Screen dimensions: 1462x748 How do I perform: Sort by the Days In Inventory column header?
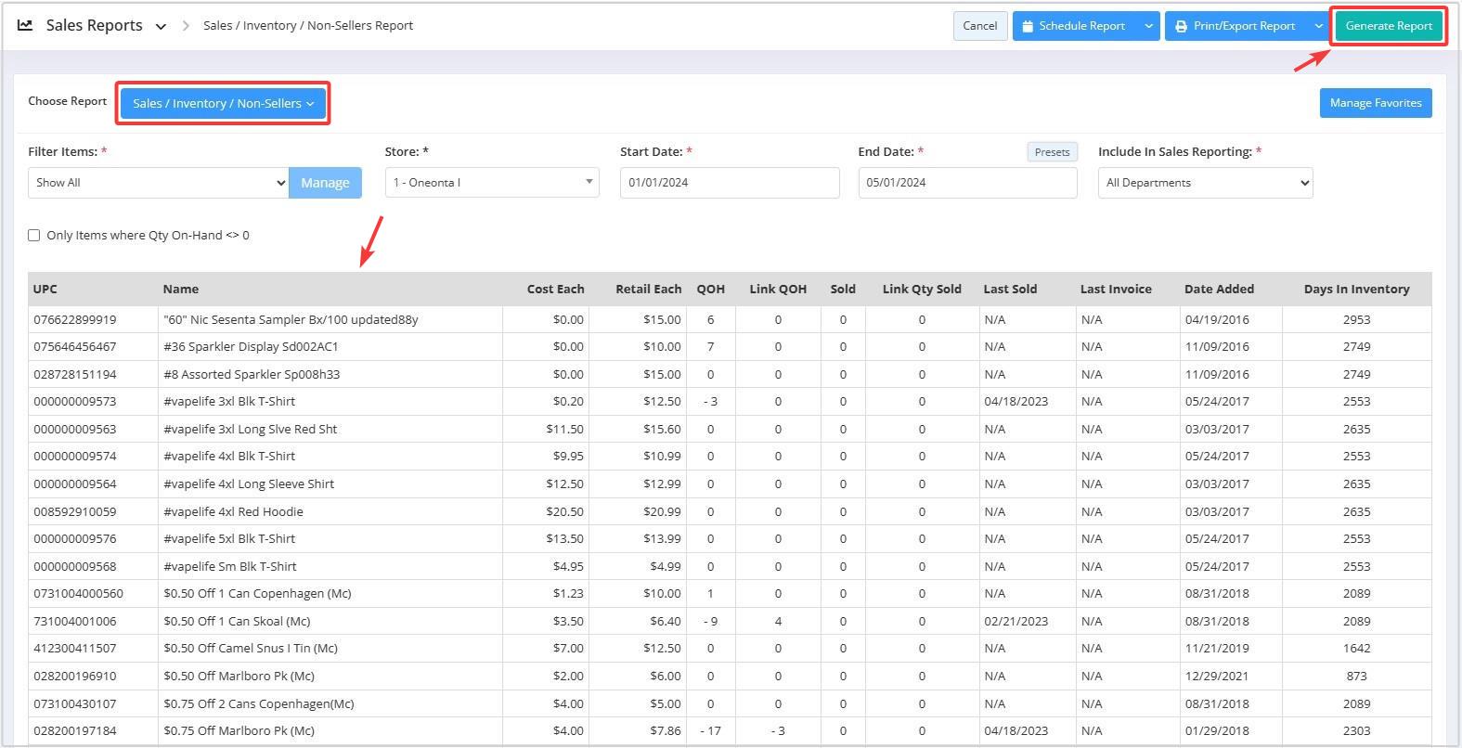1356,290
